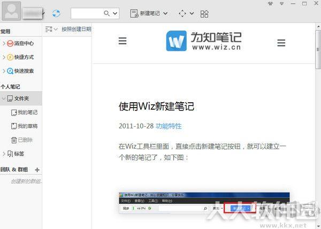Click the 团队 & 群组 section header
This screenshot has width=321, height=229.
pos(14,170)
